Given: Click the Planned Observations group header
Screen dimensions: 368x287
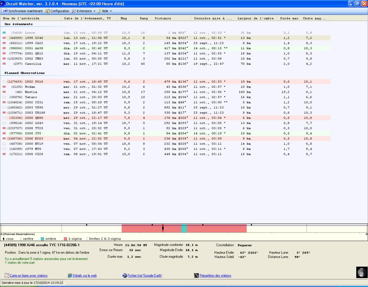Looking at the screenshot, I should click(x=24, y=73).
